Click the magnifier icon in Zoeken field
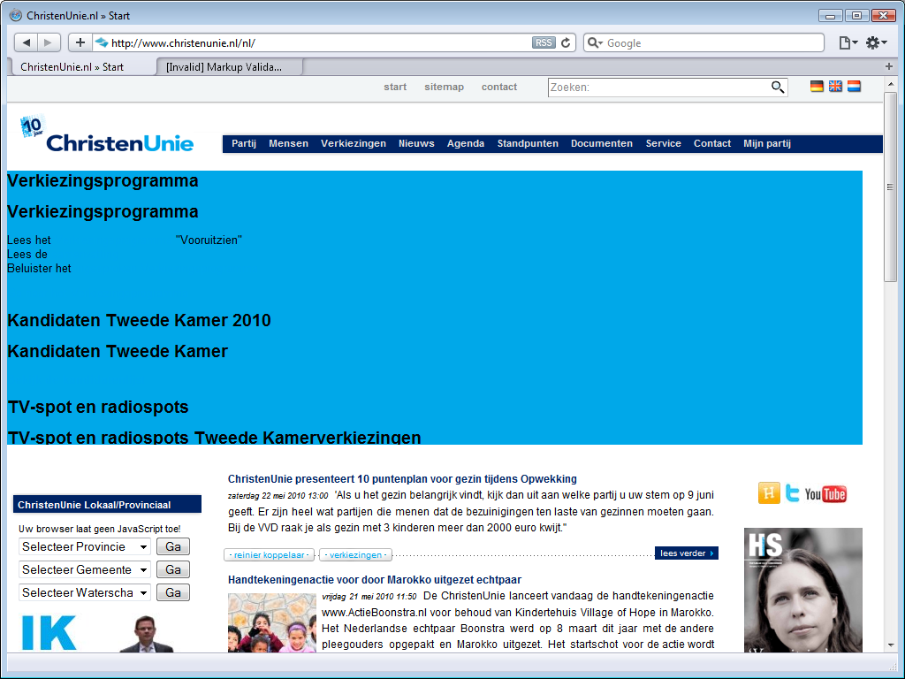Screen dimensions: 905x679 point(778,88)
